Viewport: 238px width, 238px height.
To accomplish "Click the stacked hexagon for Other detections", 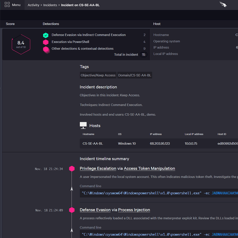I will pos(46,49).
